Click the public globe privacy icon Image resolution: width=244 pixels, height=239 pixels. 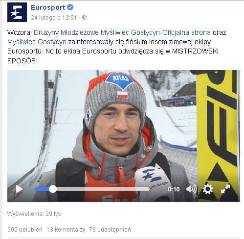click(x=85, y=17)
